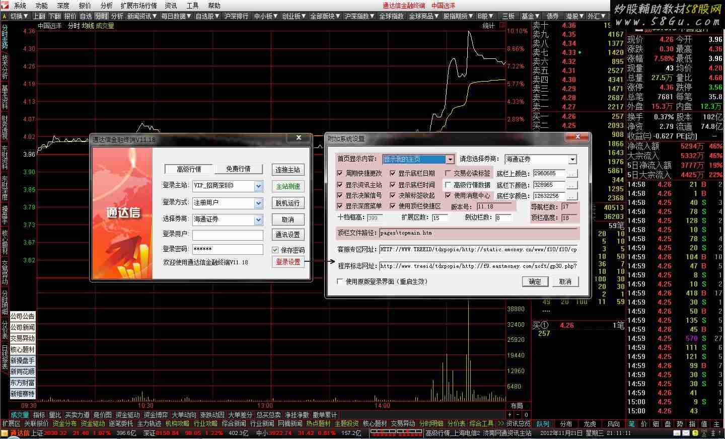Image resolution: width=725 pixels, height=439 pixels.
Task: Open color picker for 底栏字颜色
Action: (x=572, y=196)
